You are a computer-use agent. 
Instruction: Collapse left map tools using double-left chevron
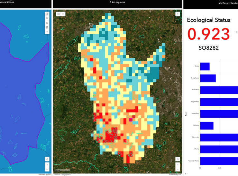(47, 32)
